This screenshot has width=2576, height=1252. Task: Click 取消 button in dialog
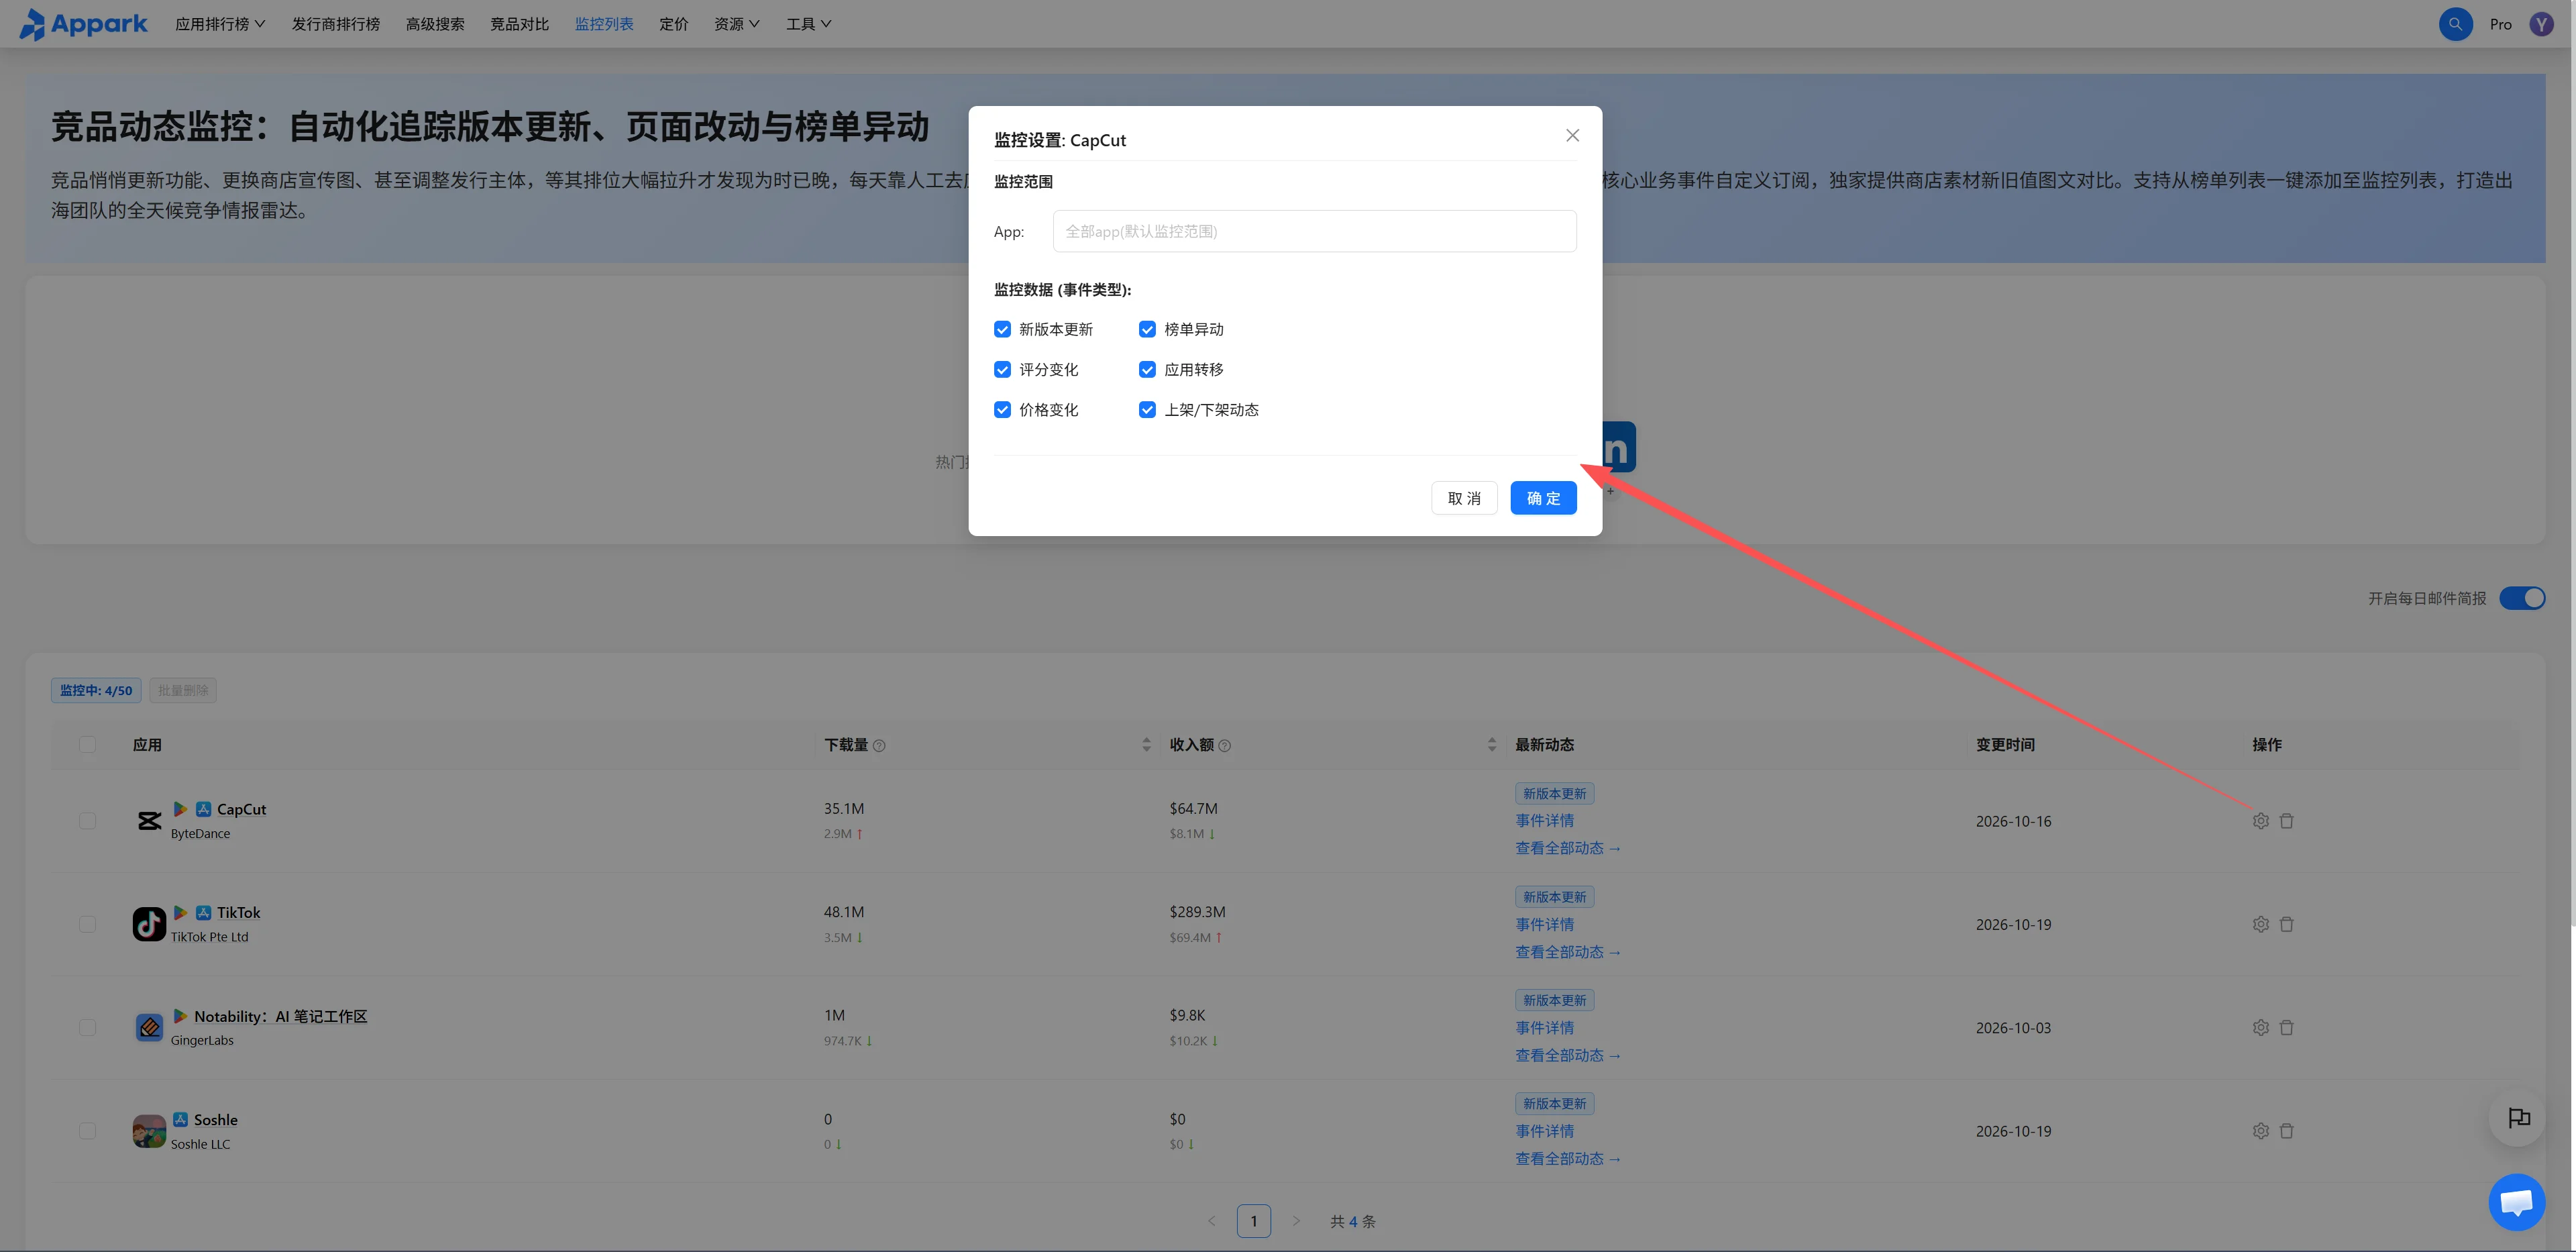coord(1464,498)
